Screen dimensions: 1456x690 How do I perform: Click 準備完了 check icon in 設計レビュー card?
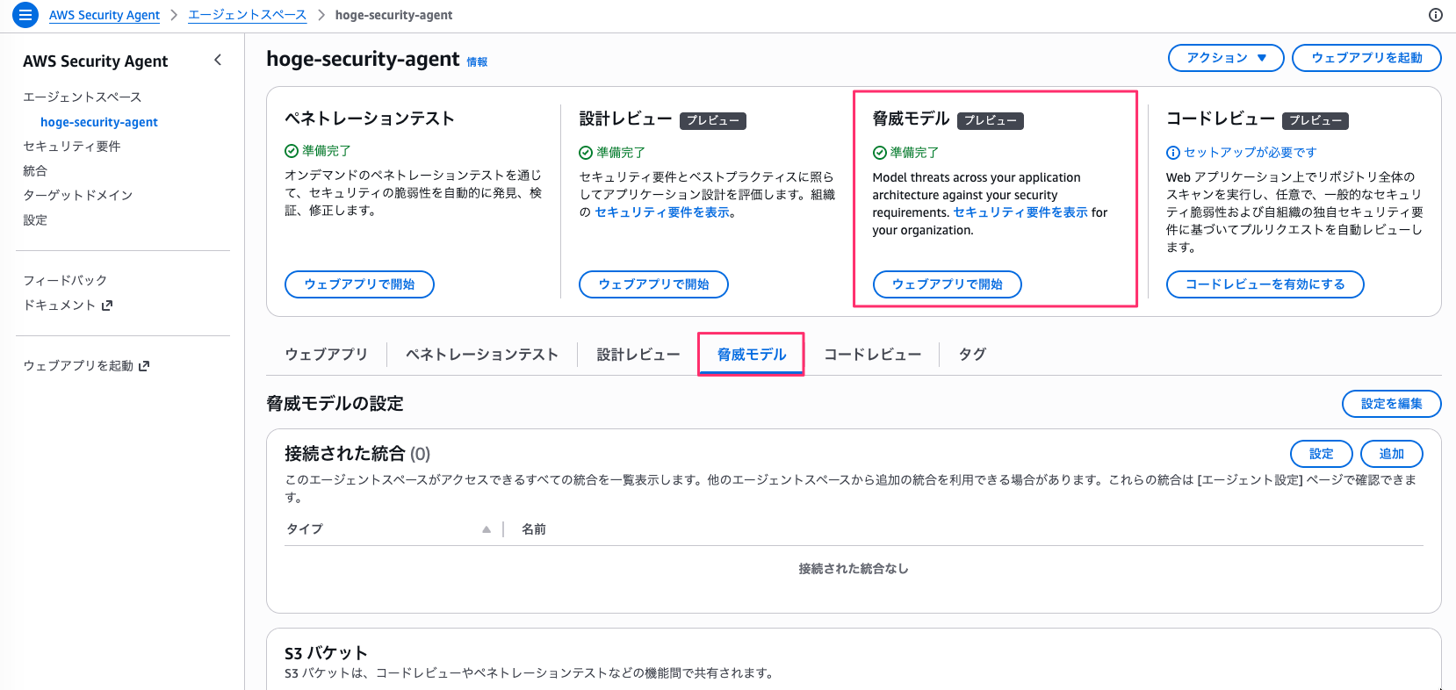click(x=586, y=153)
